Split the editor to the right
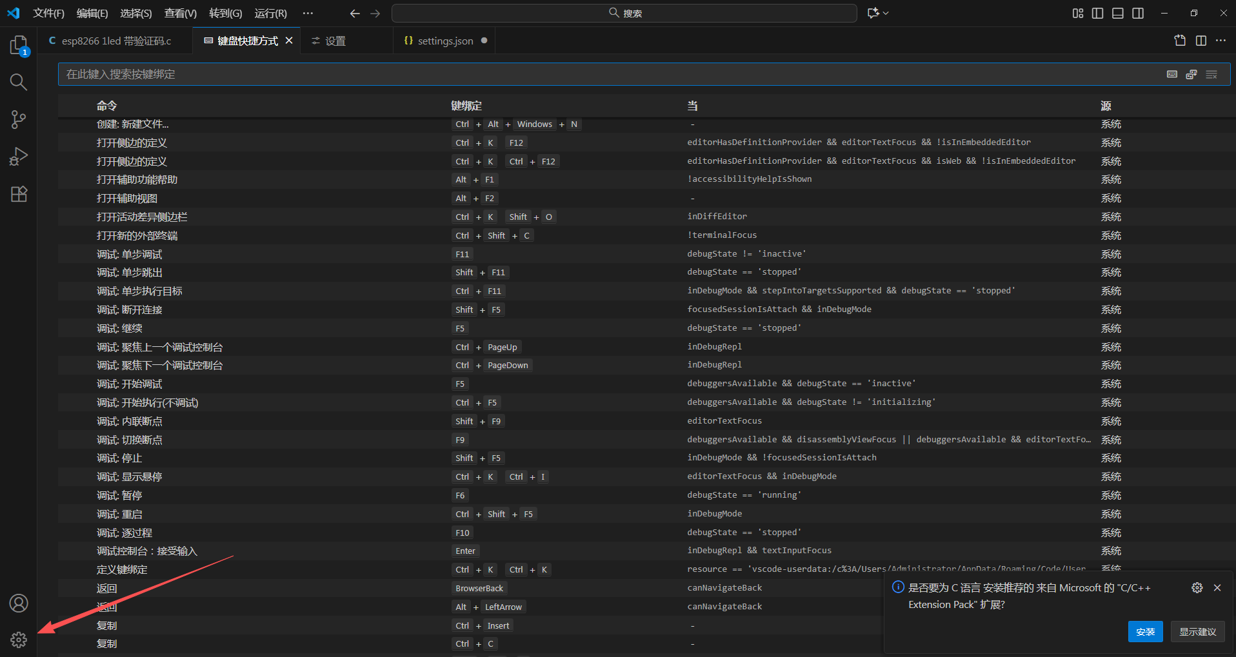This screenshot has width=1236, height=657. (1201, 41)
